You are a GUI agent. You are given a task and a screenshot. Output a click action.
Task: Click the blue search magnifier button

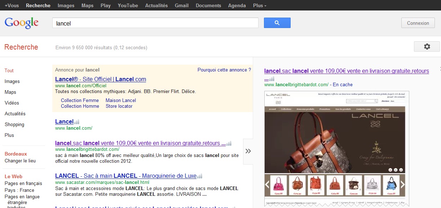tap(277, 23)
